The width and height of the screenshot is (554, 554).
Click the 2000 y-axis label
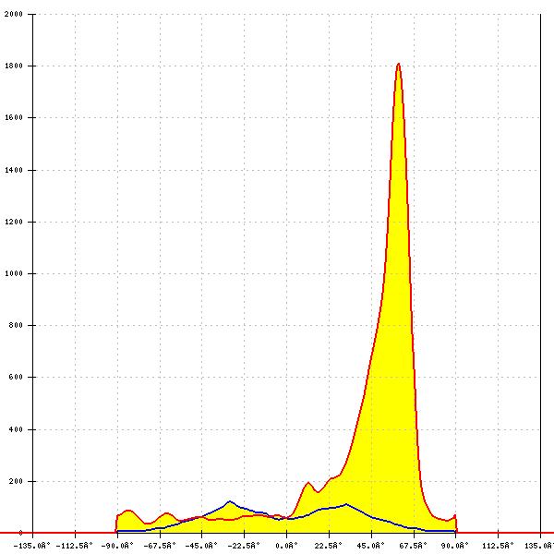[14, 14]
